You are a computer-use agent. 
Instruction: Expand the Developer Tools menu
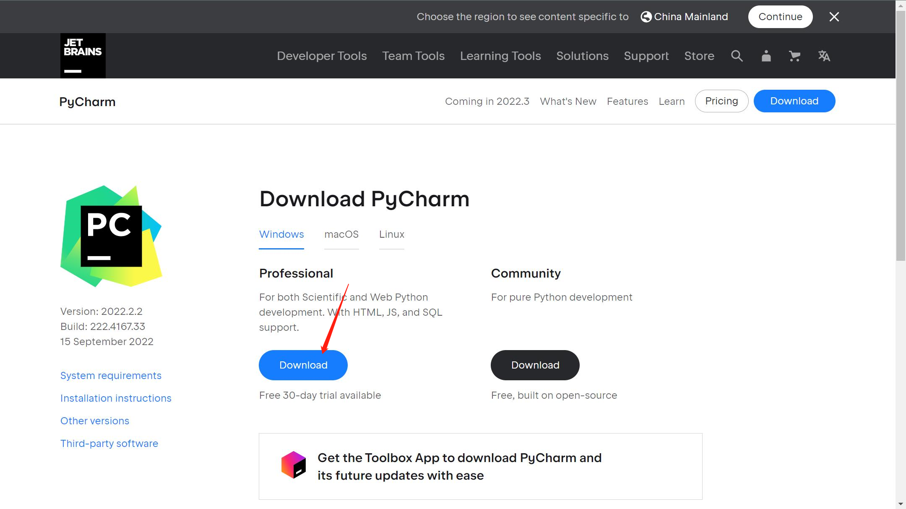(x=322, y=56)
